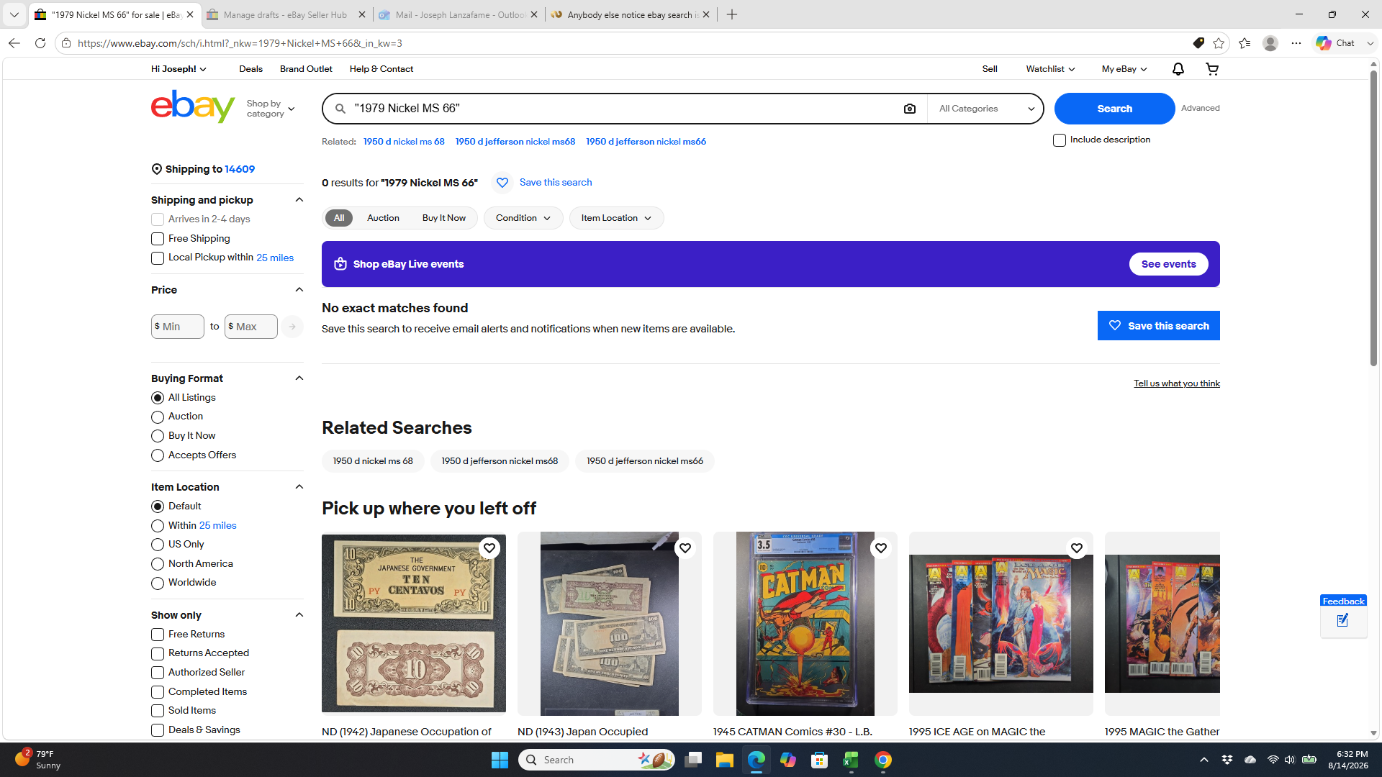The width and height of the screenshot is (1382, 777).
Task: Watch the 1945 CATMAN Comics listing
Action: pos(880,548)
